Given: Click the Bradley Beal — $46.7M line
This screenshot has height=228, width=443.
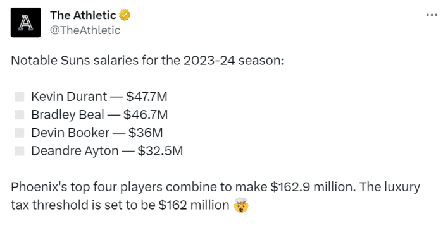Looking at the screenshot, I should (99, 115).
